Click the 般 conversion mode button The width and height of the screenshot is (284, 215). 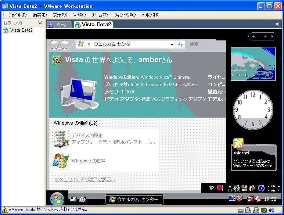pos(236,188)
